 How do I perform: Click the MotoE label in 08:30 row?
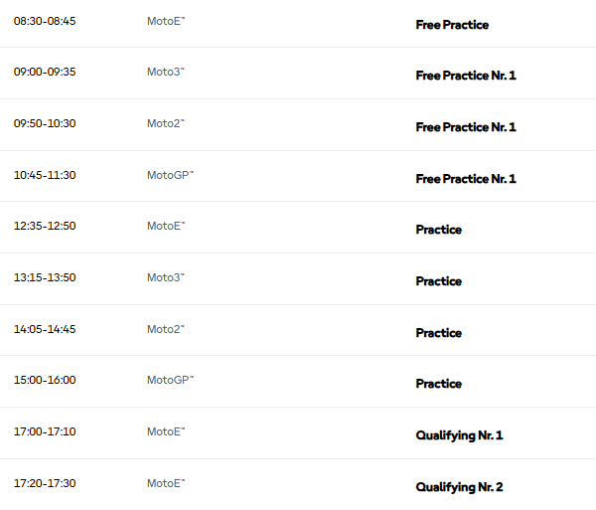pos(166,21)
